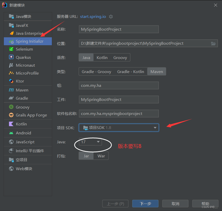Click the 项目SDK 1.8 folder icon

(x=86, y=128)
